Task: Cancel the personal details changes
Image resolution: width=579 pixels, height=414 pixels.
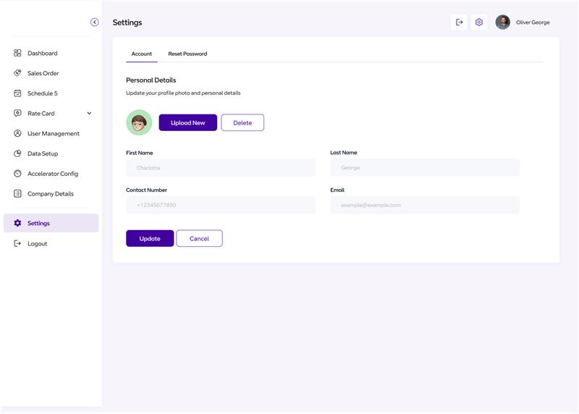Action: (x=200, y=238)
